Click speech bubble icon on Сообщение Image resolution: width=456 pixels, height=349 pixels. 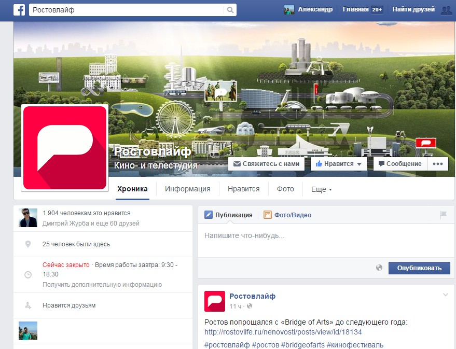[381, 163]
